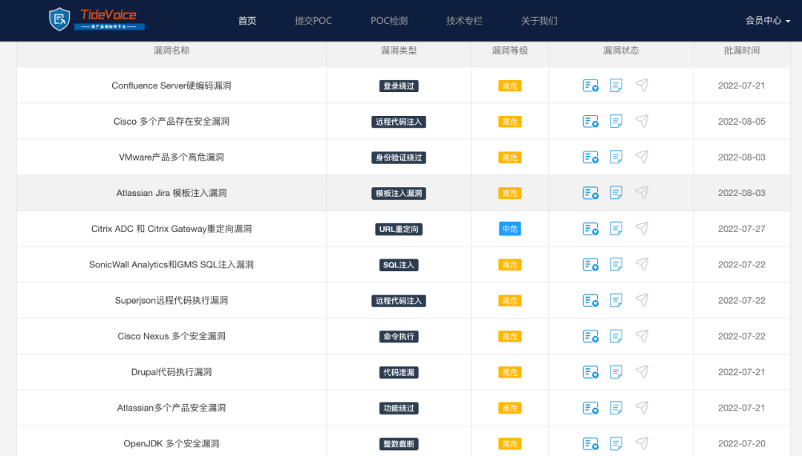Click verified-list icon in Citrix ADC row
Viewport: 802px width, 456px height.
(591, 229)
